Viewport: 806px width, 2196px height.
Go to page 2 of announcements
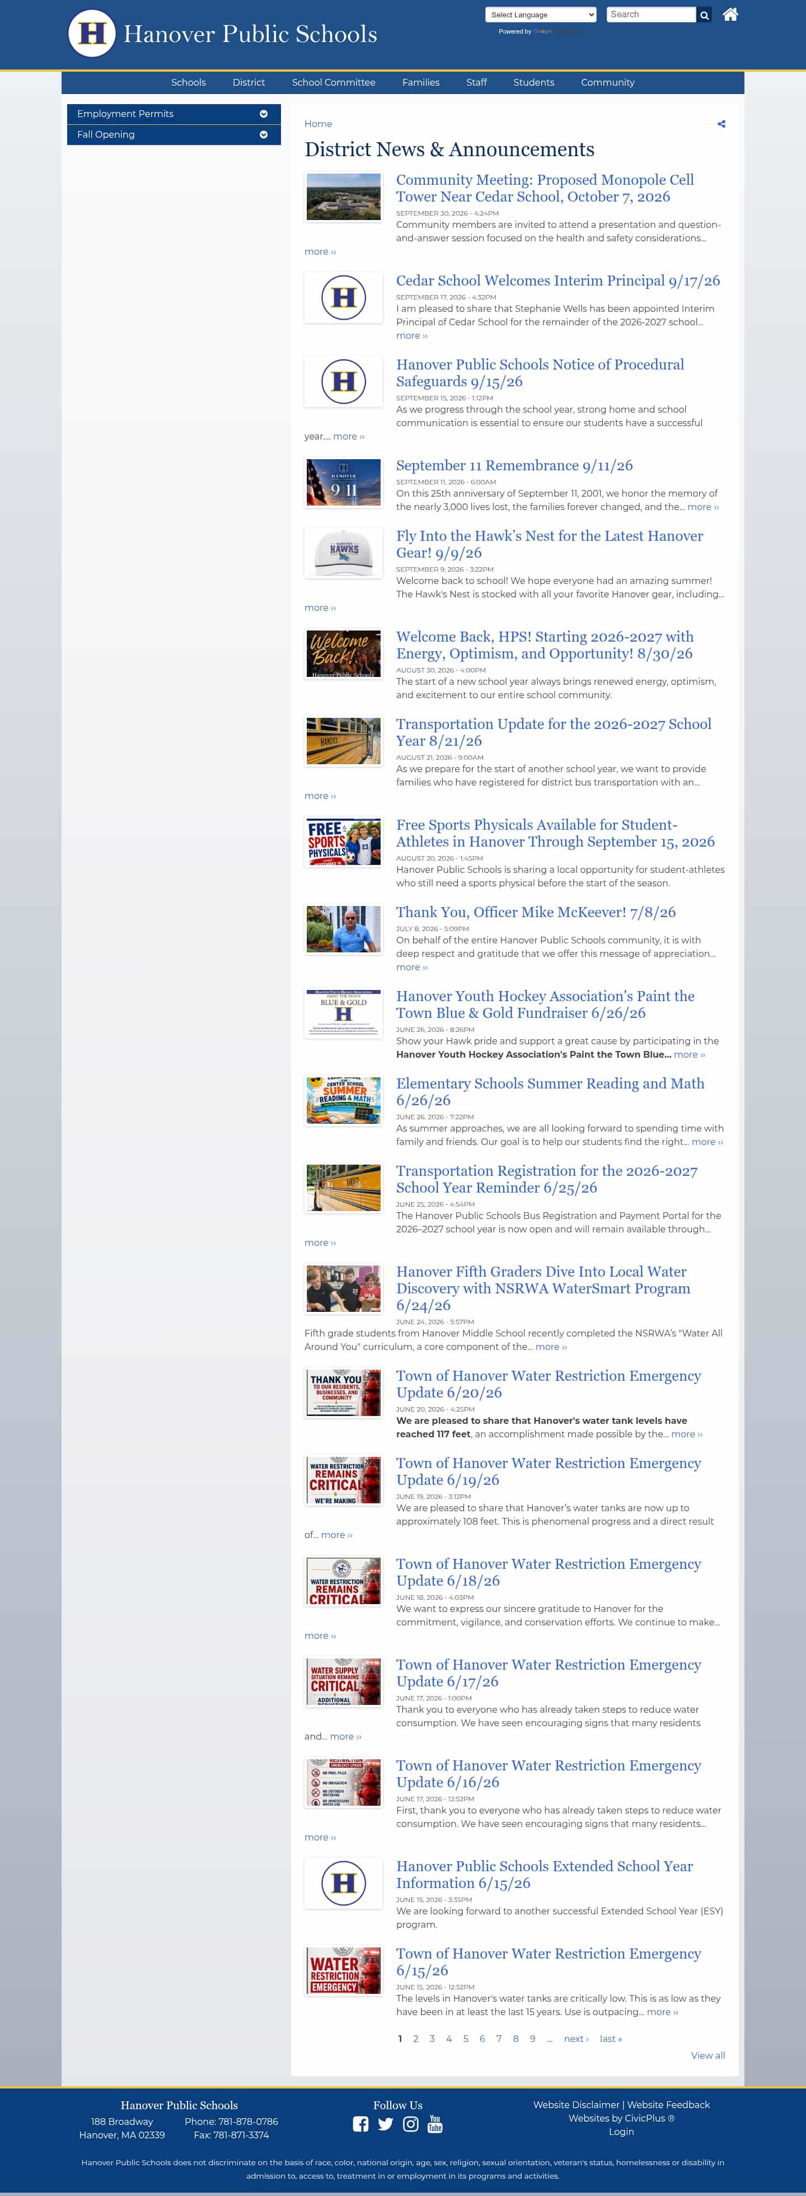pyautogui.click(x=416, y=2039)
